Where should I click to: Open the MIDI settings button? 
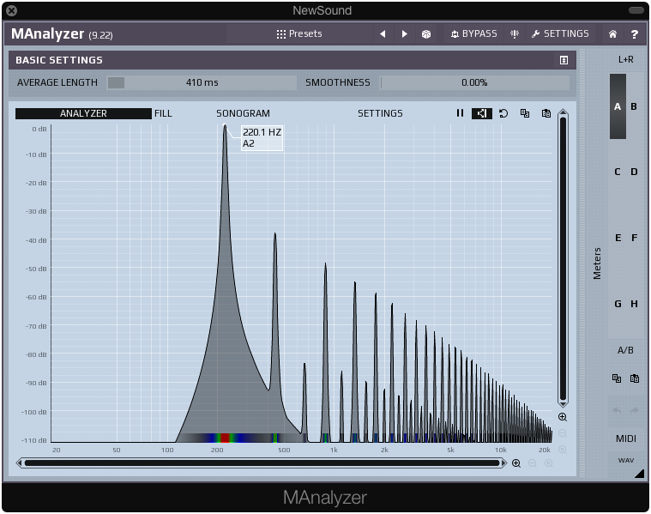(625, 438)
